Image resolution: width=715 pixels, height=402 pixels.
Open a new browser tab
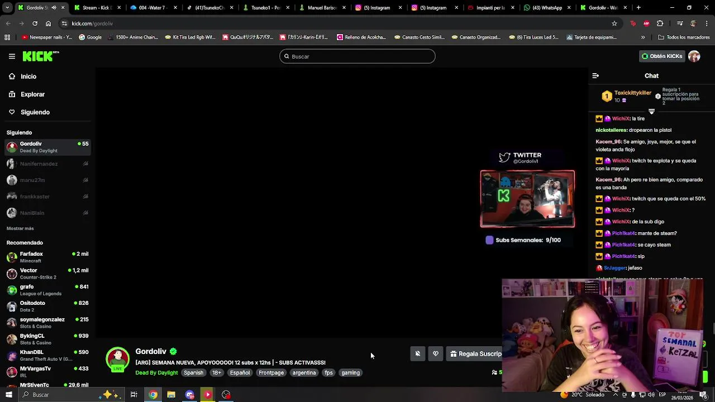pyautogui.click(x=638, y=8)
